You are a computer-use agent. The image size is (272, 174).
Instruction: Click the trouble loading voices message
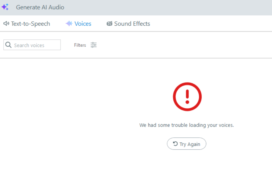point(186,125)
